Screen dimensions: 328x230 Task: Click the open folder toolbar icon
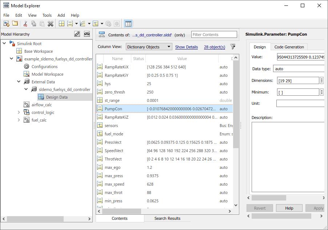pyautogui.click(x=15, y=24)
